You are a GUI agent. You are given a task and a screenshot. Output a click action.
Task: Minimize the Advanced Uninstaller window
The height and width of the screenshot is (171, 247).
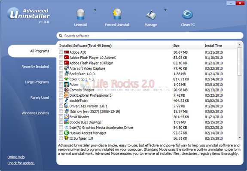[231, 3]
